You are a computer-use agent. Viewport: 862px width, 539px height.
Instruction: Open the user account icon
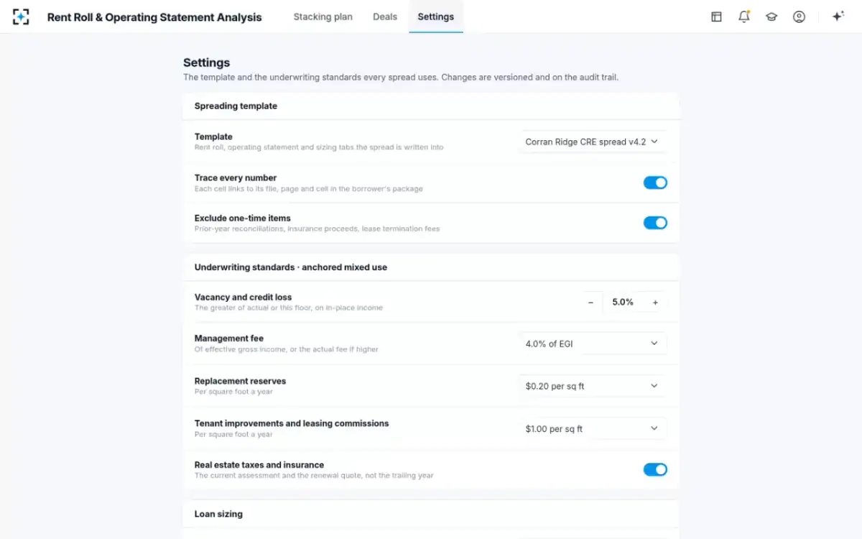(x=799, y=17)
